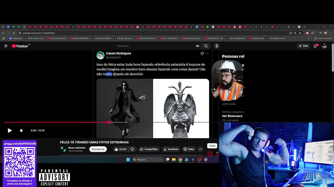Open 'Classificação' bookmark

(16, 38)
